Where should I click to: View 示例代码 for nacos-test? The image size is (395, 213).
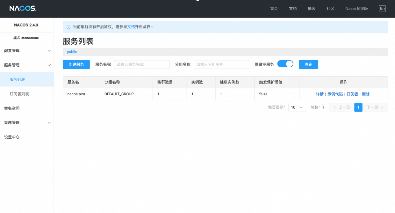[x=335, y=94]
